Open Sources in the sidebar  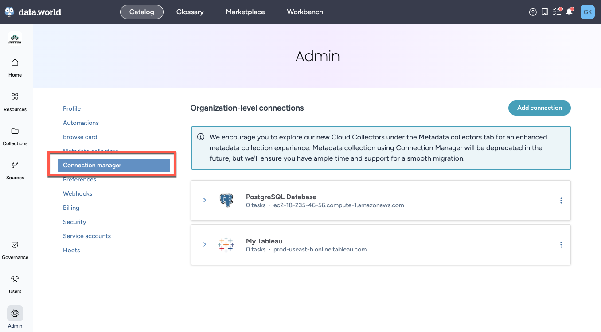point(15,170)
